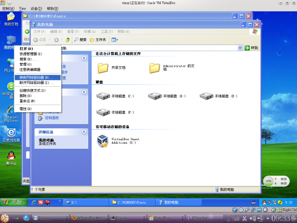Collapse the other places panel

84,92
